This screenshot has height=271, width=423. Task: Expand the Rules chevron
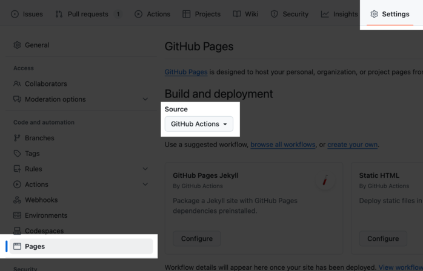pyautogui.click(x=145, y=169)
